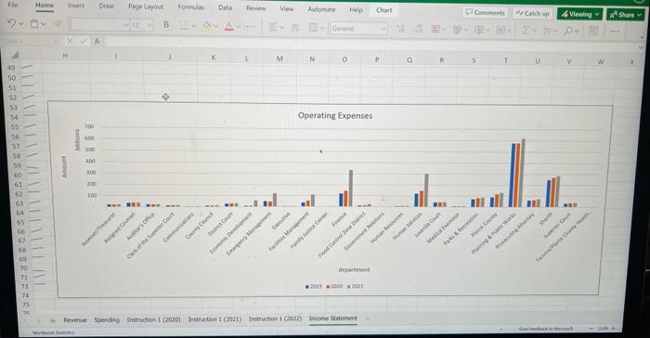This screenshot has height=338, width=650.
Task: Switch to the Page Layout tab
Action: [146, 6]
